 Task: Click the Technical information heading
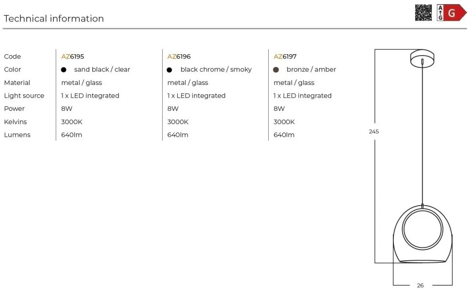(x=54, y=19)
